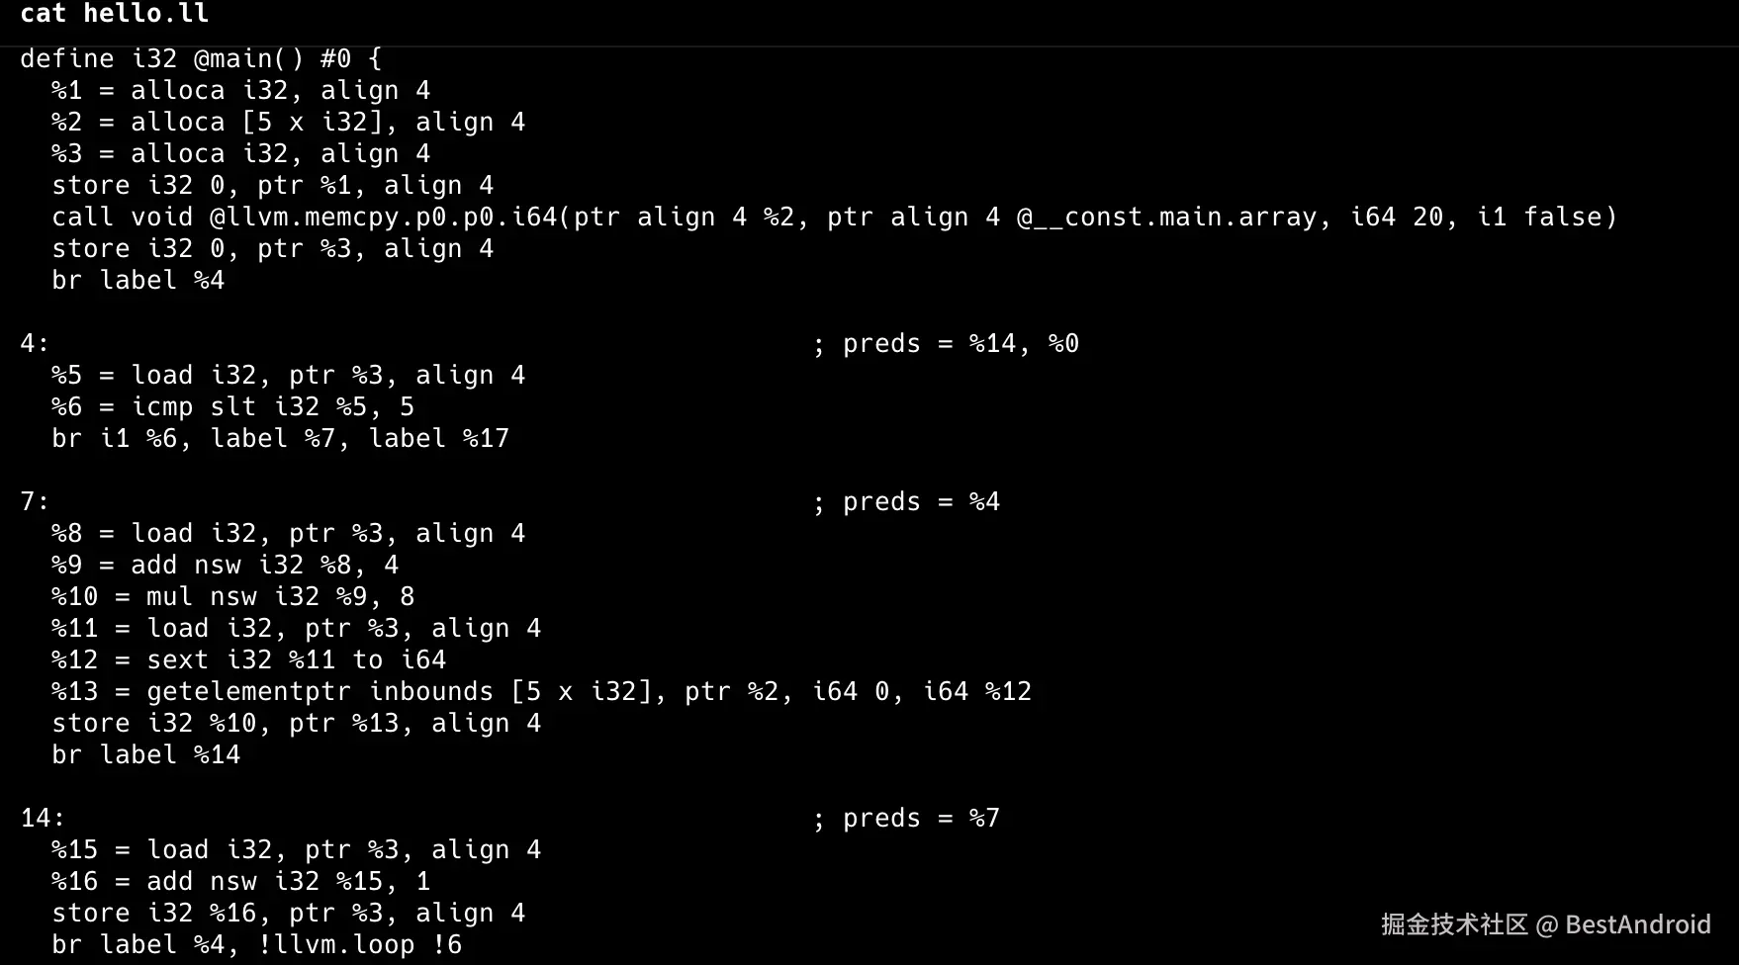Click the 'cat hello.ll' command title
Screen dimensions: 1739x965
(x=114, y=14)
